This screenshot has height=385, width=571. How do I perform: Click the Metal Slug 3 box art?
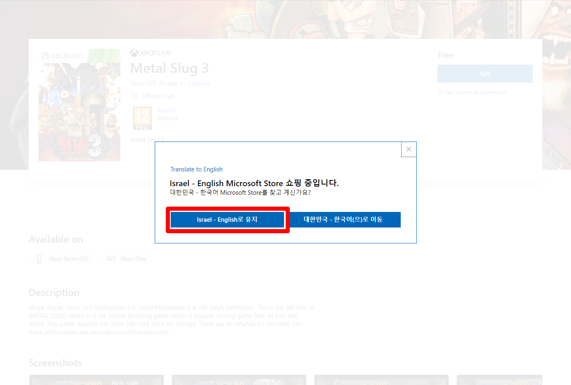pos(79,105)
